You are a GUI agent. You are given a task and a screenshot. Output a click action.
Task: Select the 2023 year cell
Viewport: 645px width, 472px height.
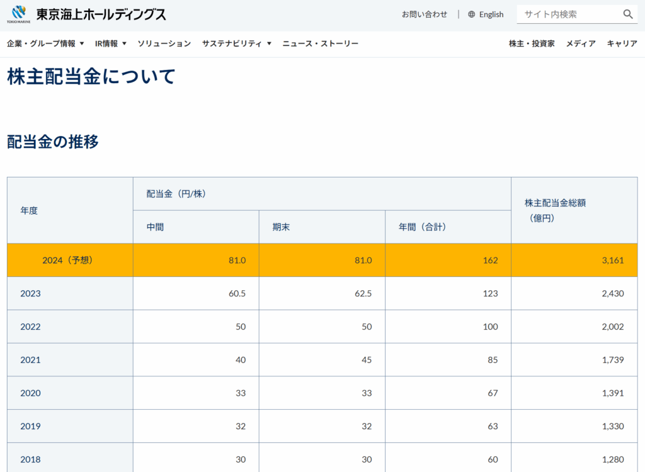70,293
